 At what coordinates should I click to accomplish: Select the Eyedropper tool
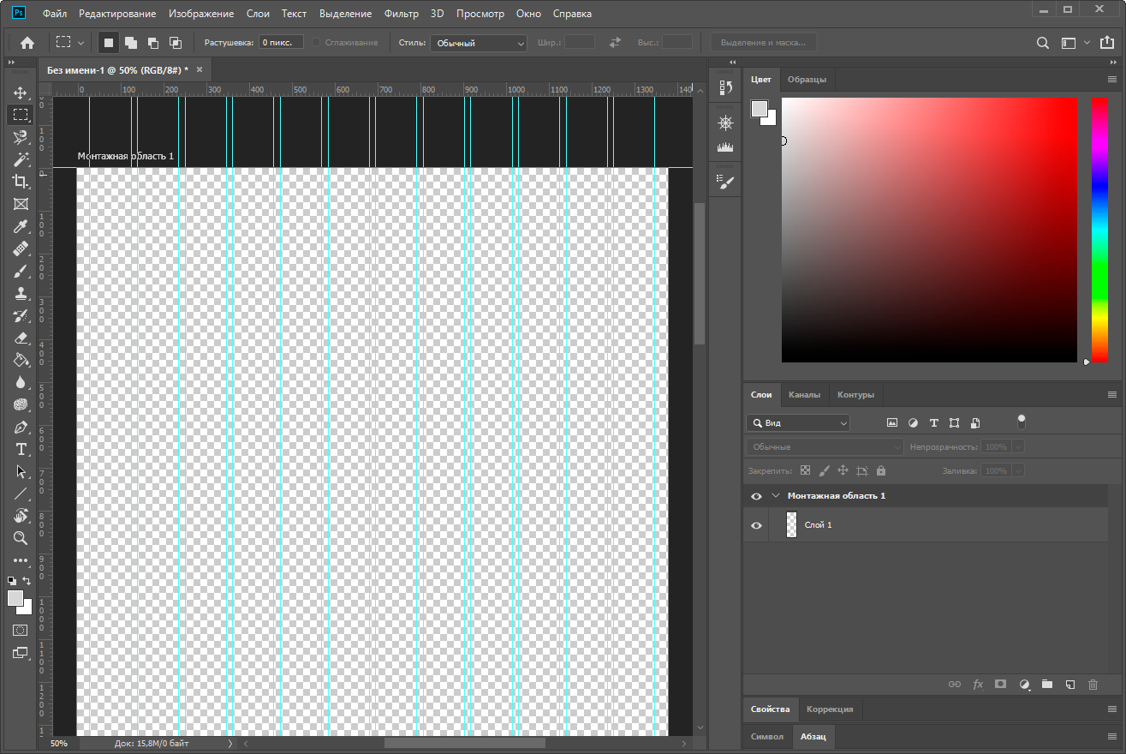coord(21,226)
